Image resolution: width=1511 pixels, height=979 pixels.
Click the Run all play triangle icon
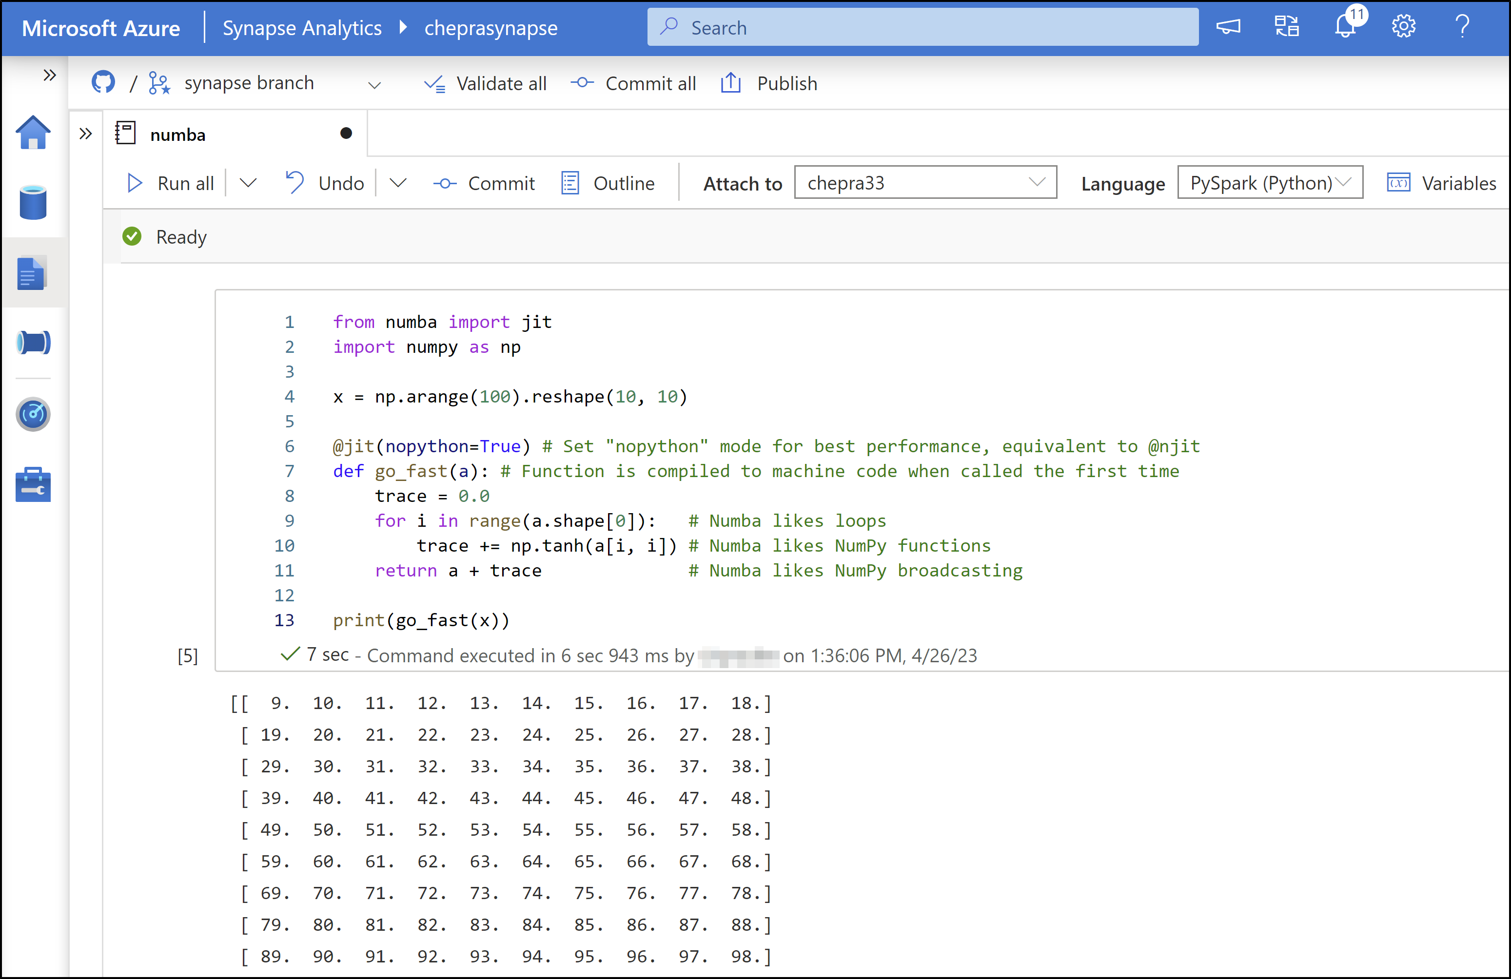[x=135, y=183]
